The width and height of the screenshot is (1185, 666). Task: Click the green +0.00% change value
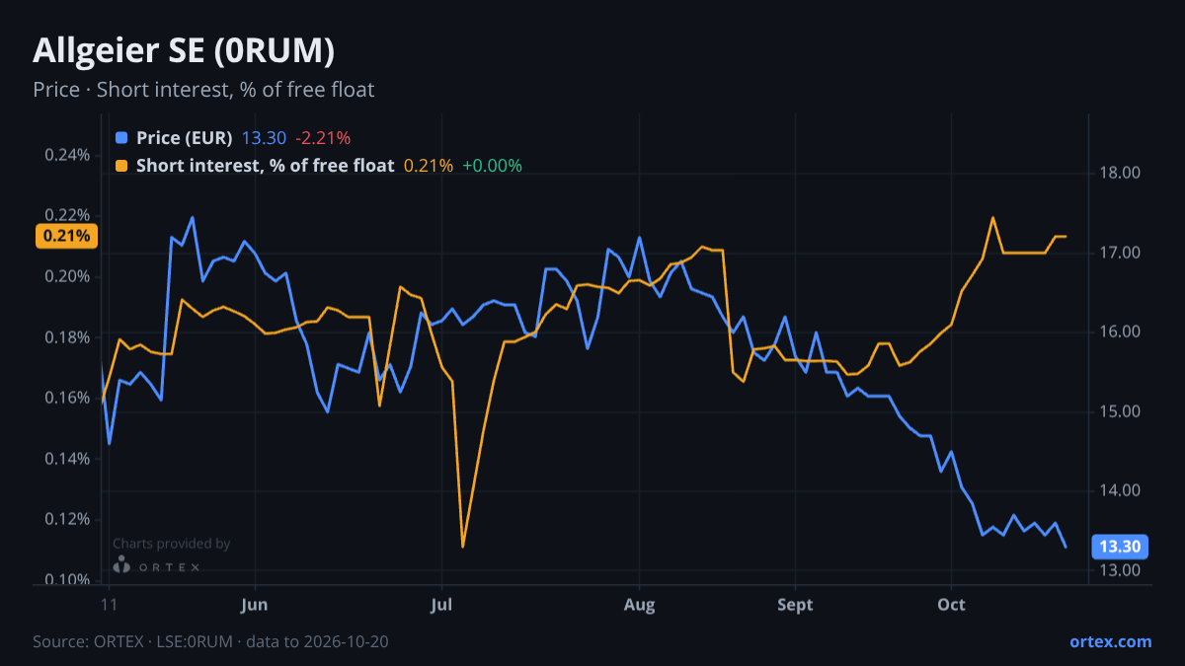point(492,166)
